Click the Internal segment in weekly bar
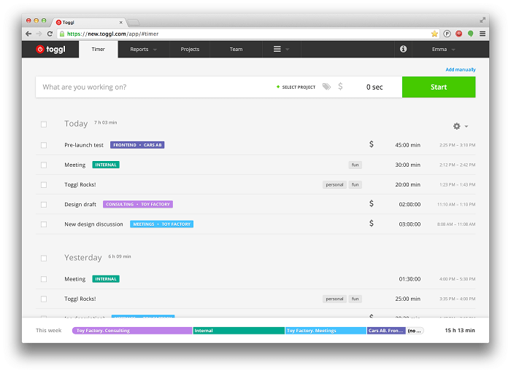 [239, 331]
